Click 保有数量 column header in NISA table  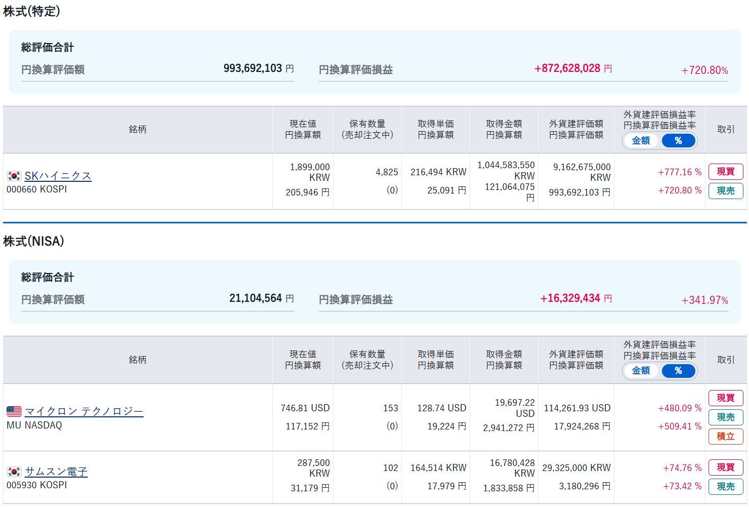coord(367,360)
